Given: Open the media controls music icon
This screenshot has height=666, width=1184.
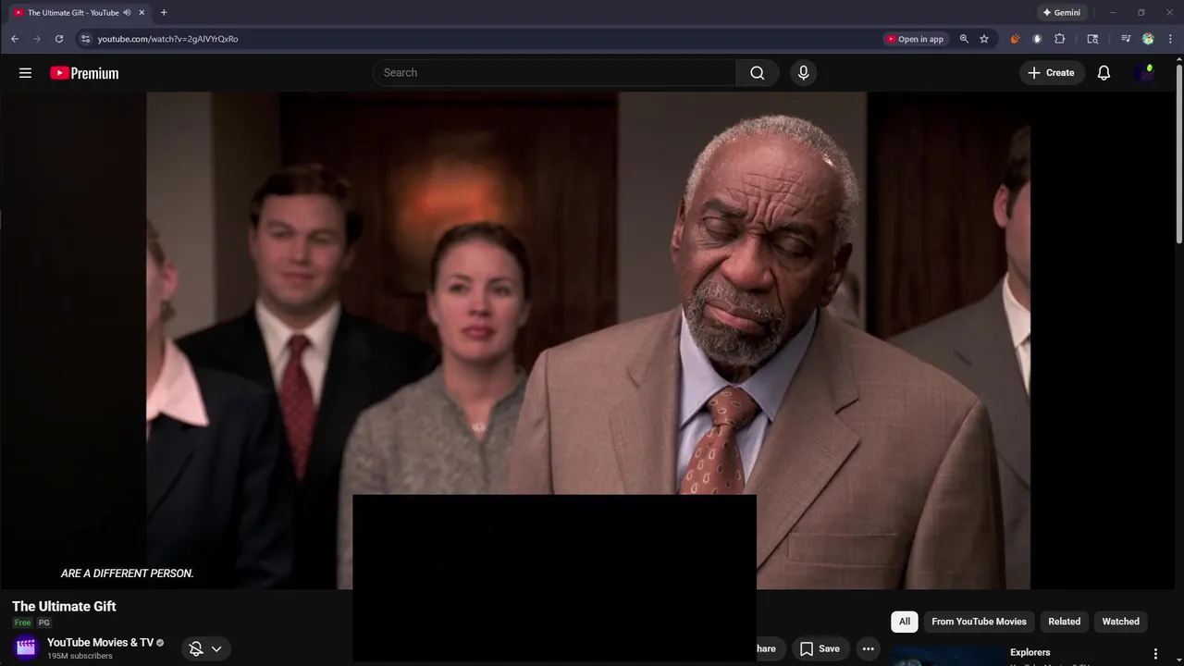Looking at the screenshot, I should tap(1126, 39).
